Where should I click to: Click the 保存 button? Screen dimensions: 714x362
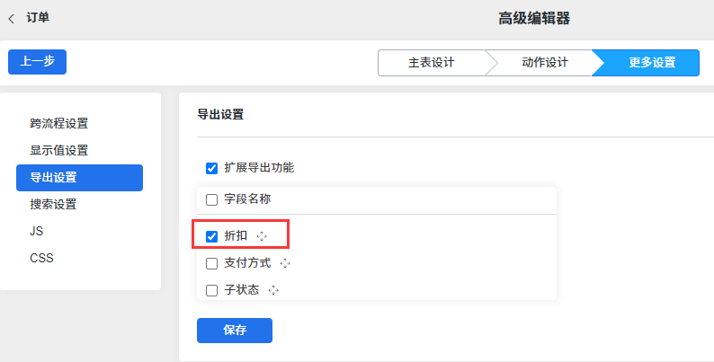coord(235,331)
